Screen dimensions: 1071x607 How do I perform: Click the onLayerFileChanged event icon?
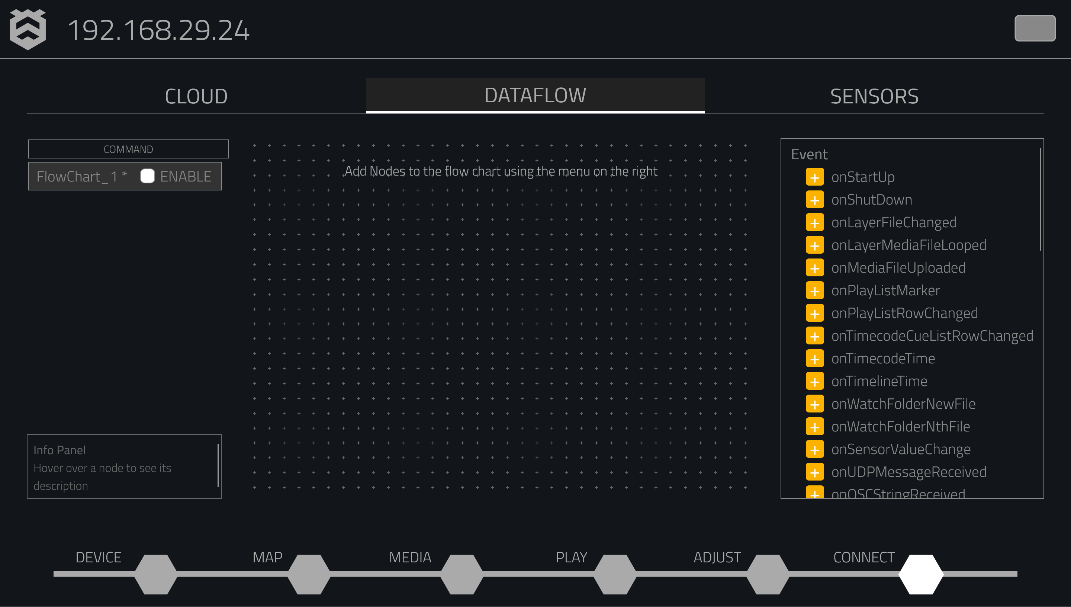[x=815, y=222]
